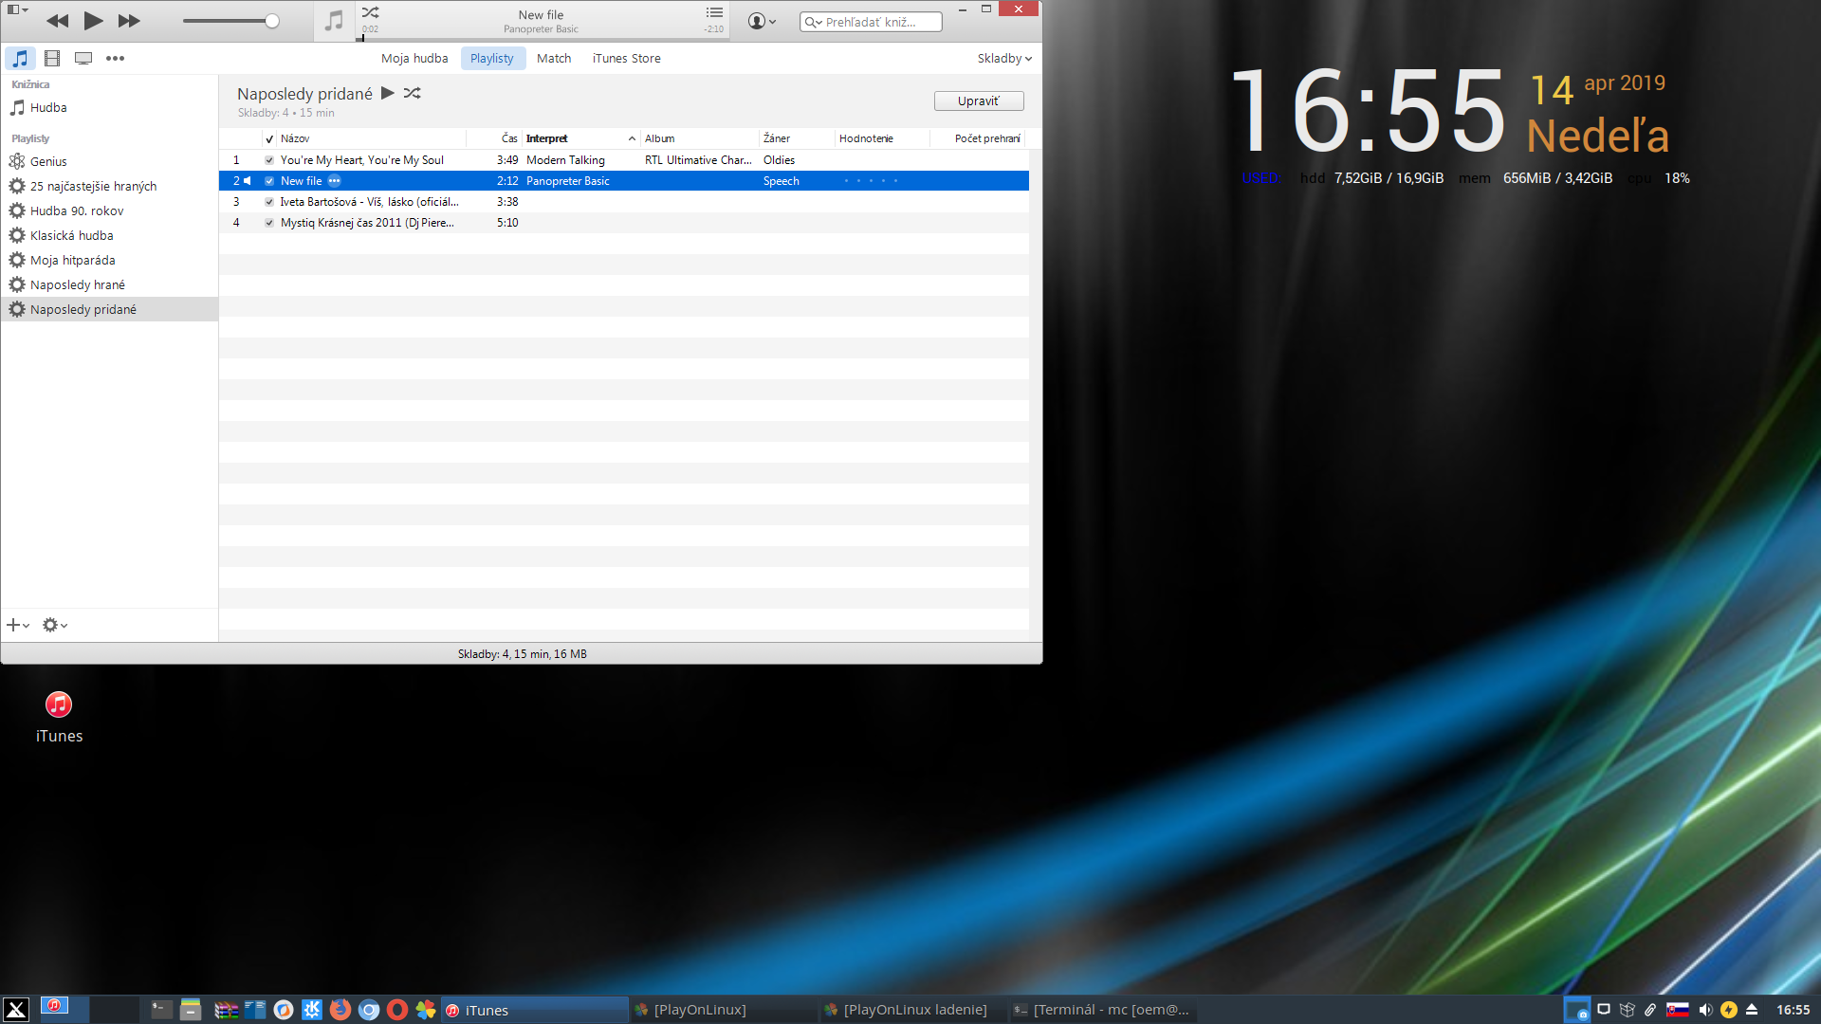
Task: Launch Opera from the taskbar
Action: point(397,1010)
